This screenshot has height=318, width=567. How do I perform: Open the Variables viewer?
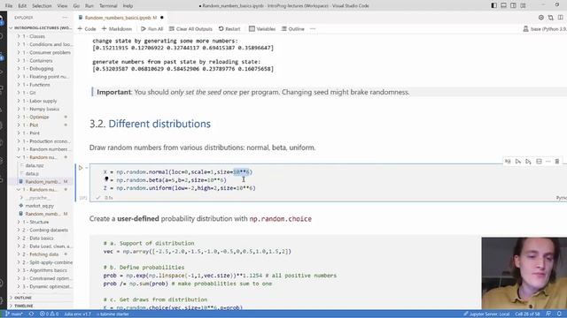click(262, 29)
